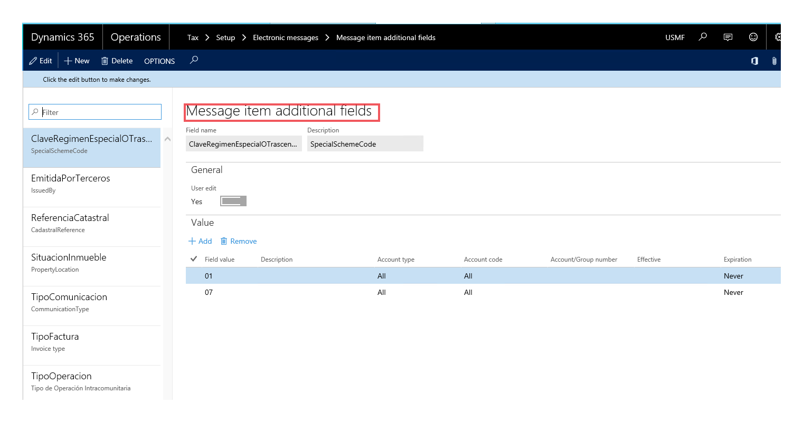Click the select-all checkmark in grid header
The image size is (803, 422).
click(x=194, y=259)
